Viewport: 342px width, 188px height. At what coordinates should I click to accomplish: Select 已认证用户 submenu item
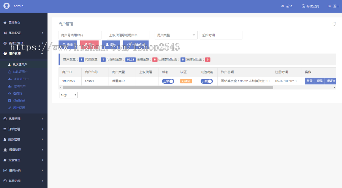(24, 65)
